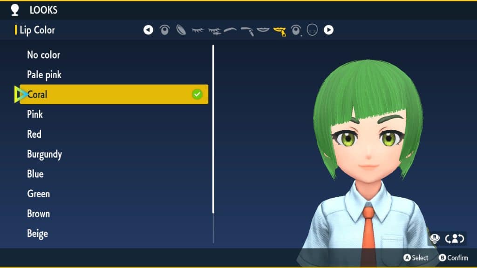Select the highlighted lip color lipstick icon
This screenshot has height=268, width=477.
[279, 31]
